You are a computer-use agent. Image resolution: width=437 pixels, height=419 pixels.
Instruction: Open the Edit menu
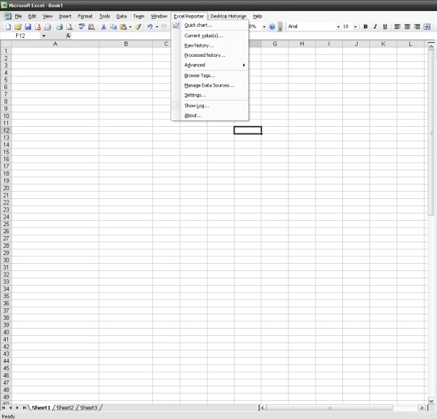coord(32,16)
